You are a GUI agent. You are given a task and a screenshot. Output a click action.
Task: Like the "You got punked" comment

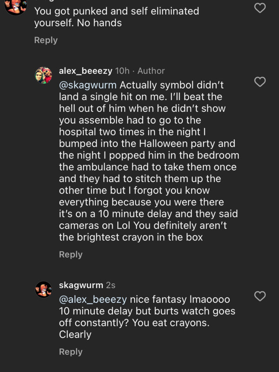(x=260, y=8)
